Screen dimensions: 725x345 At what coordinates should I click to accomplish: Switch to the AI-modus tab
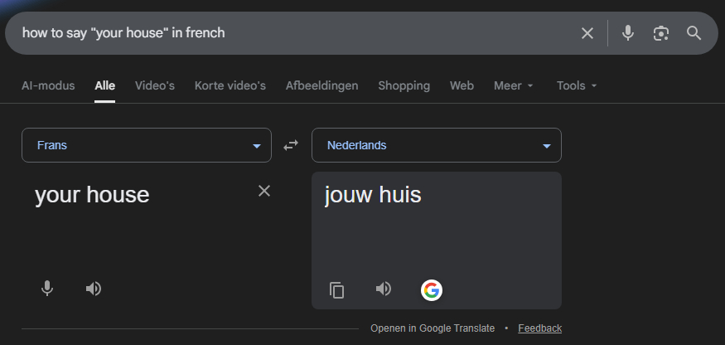[48, 85]
